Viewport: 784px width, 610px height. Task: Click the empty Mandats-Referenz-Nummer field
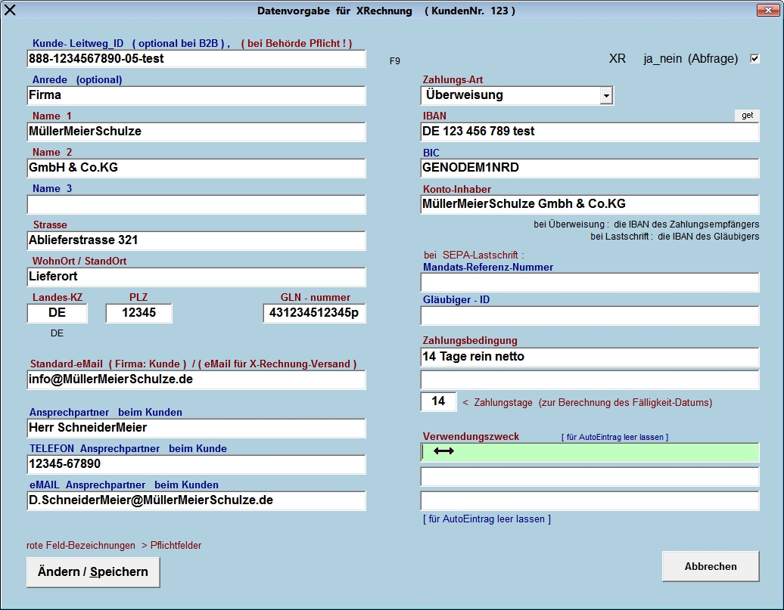click(x=590, y=283)
